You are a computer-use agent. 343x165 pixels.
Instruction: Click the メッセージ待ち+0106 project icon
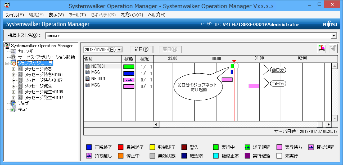(20, 75)
